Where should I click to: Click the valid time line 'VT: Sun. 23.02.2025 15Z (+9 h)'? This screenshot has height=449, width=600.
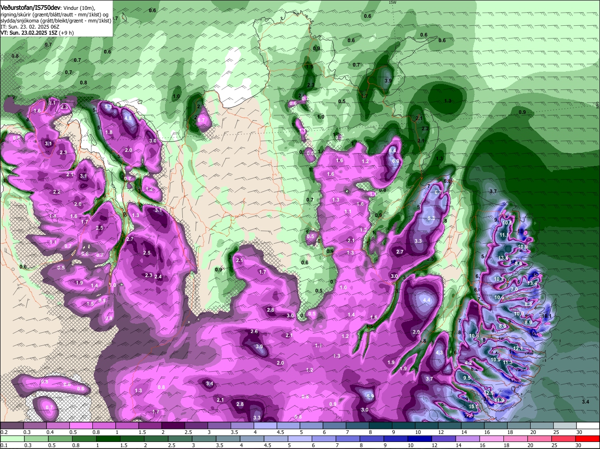(37, 33)
